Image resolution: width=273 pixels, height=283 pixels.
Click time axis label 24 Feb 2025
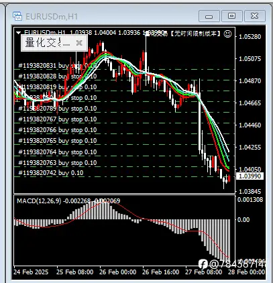31,272
